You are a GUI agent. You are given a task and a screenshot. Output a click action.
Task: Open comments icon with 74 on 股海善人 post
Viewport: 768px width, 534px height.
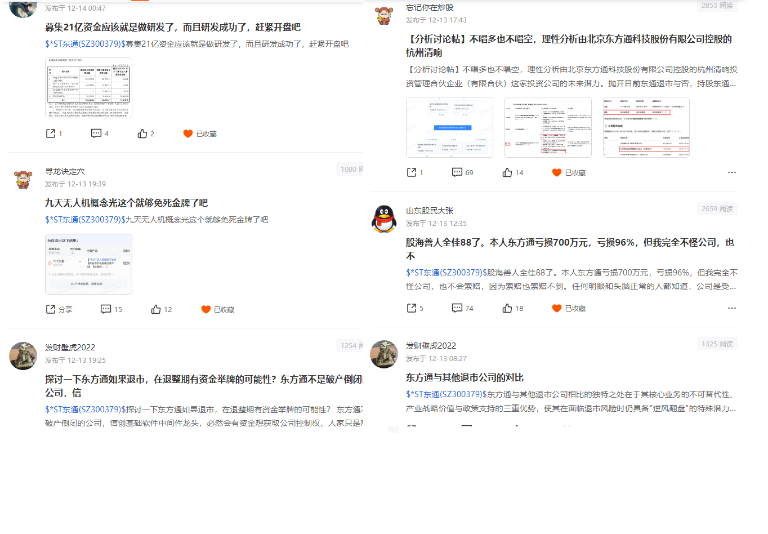[457, 308]
